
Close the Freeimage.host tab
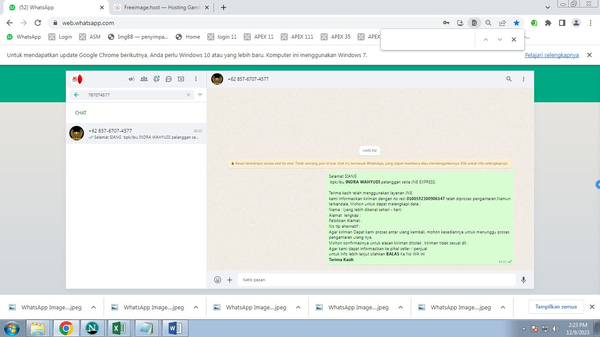(207, 7)
